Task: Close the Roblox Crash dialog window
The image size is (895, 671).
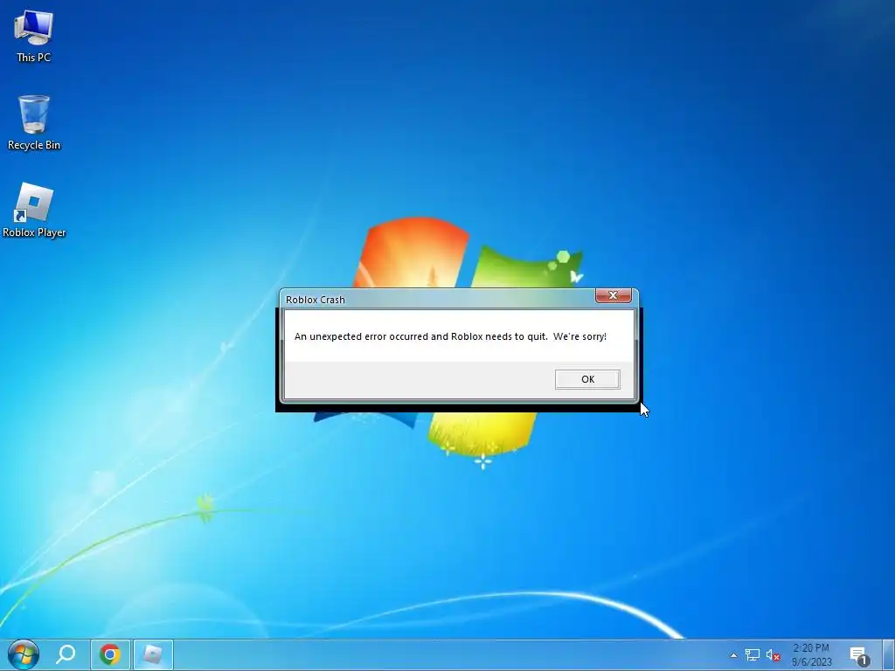Action: (613, 295)
